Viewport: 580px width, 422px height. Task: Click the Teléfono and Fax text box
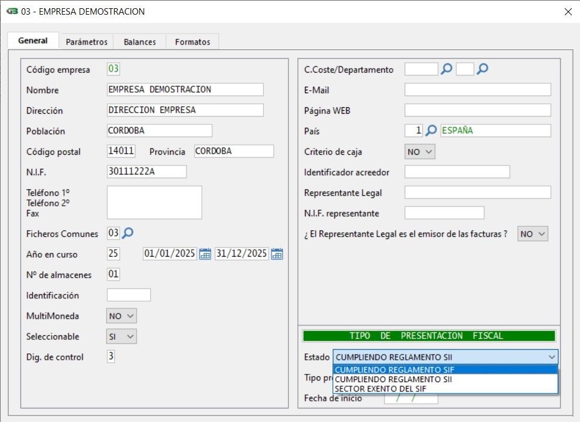point(154,202)
